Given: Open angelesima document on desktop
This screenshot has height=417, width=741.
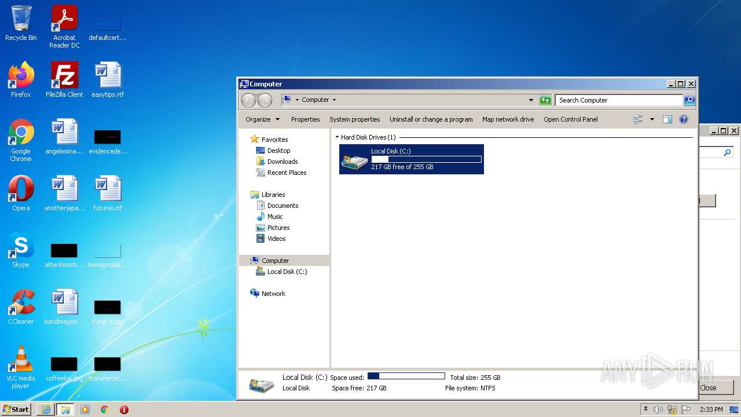Looking at the screenshot, I should tap(64, 137).
